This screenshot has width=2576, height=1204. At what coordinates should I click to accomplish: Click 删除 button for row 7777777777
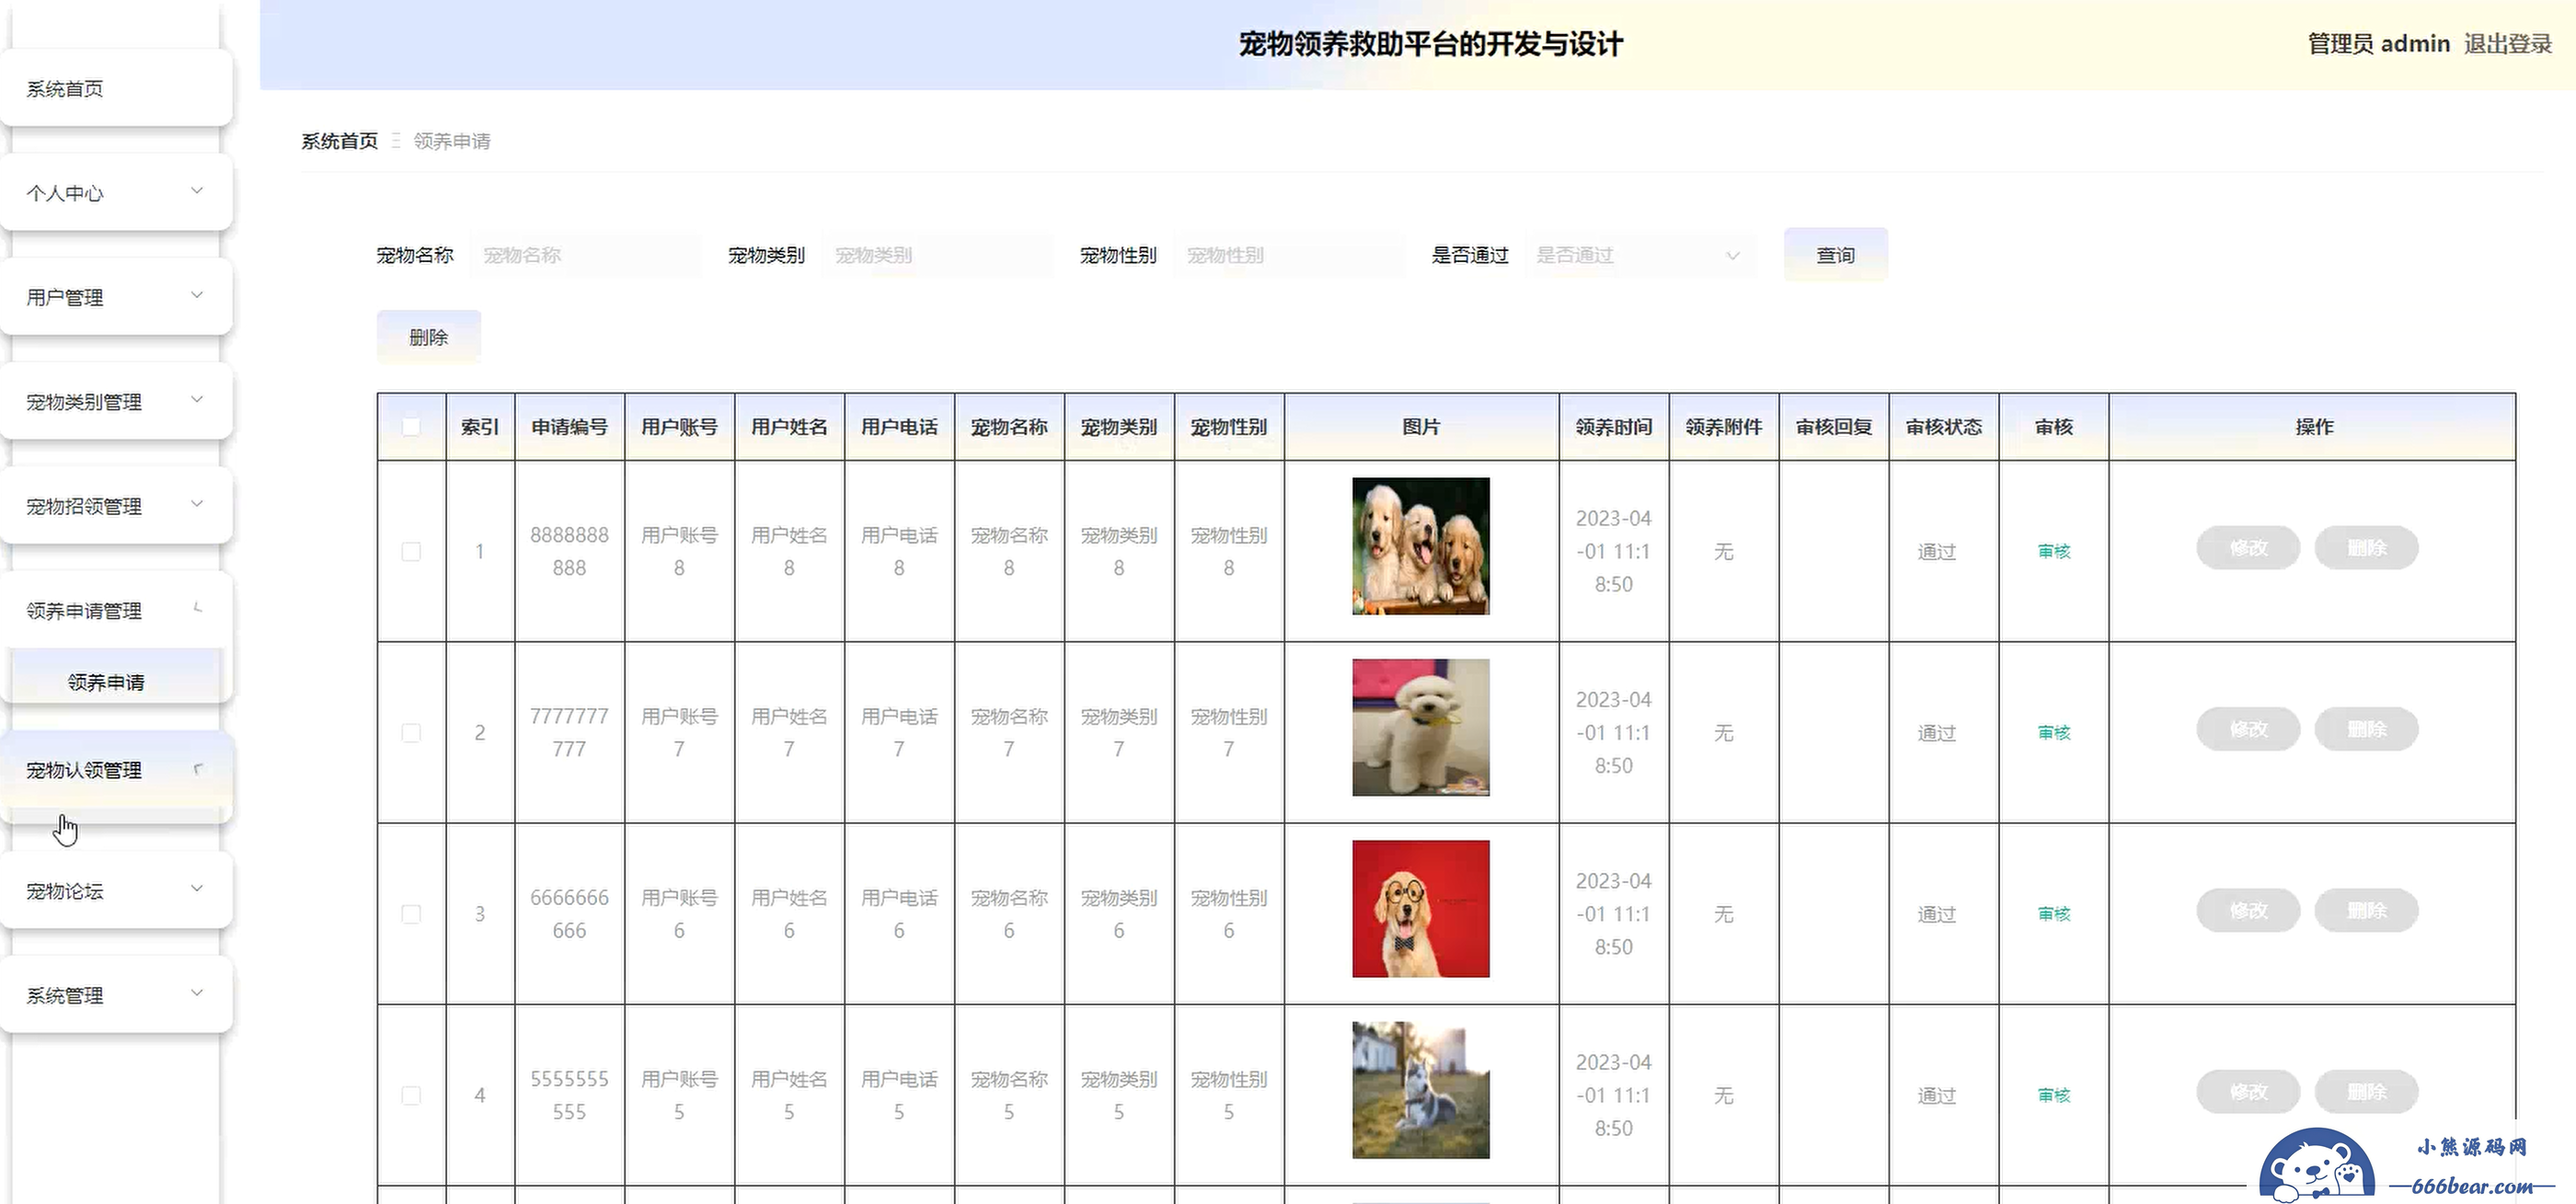(x=2367, y=729)
